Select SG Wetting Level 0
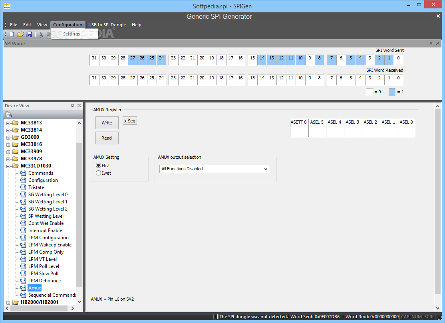445x323 pixels. pyautogui.click(x=48, y=194)
